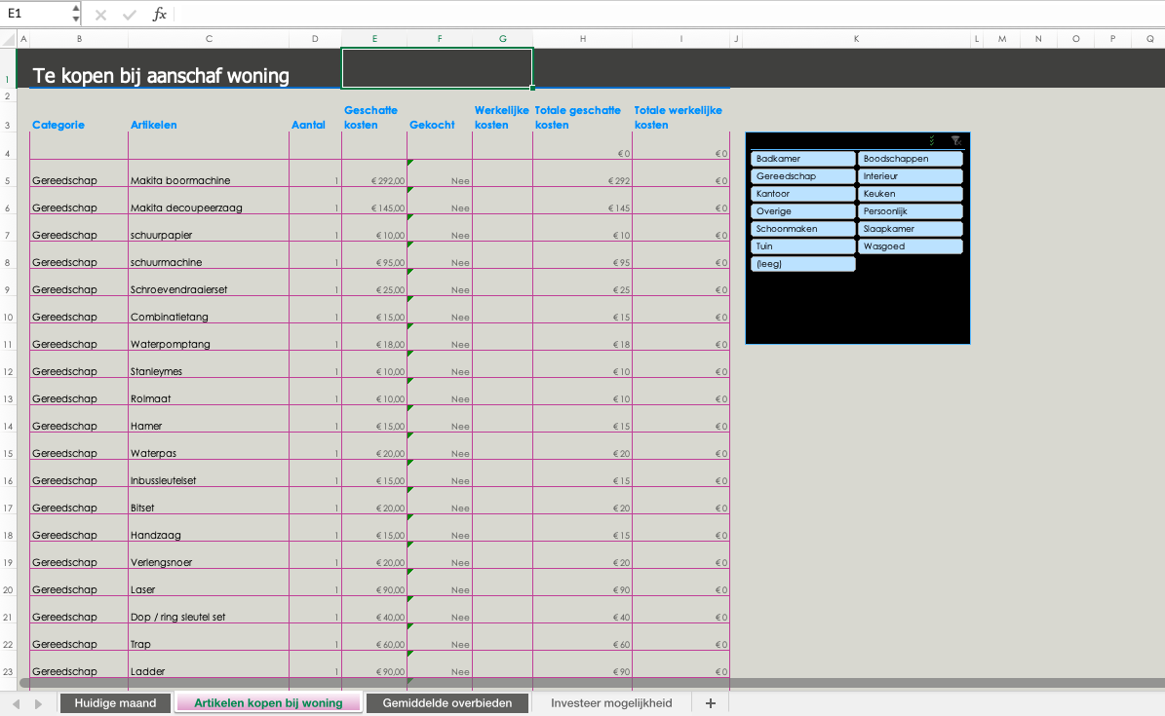Click the Gekocht column header cell
Viewport: 1165px width, 716px height.
coord(440,117)
